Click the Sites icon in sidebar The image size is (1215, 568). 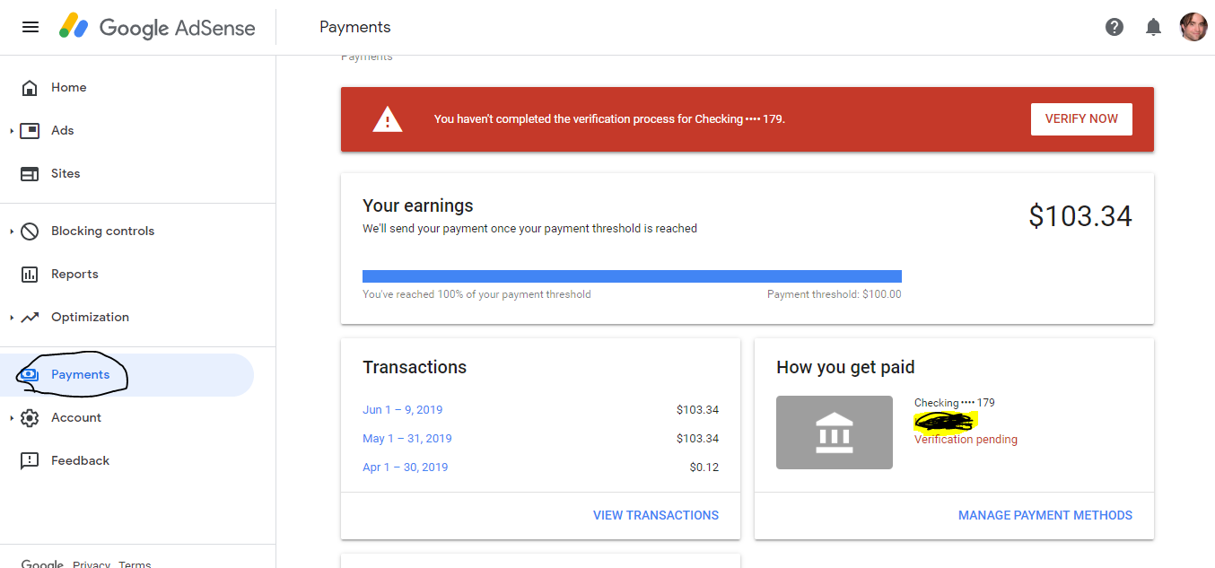[30, 173]
